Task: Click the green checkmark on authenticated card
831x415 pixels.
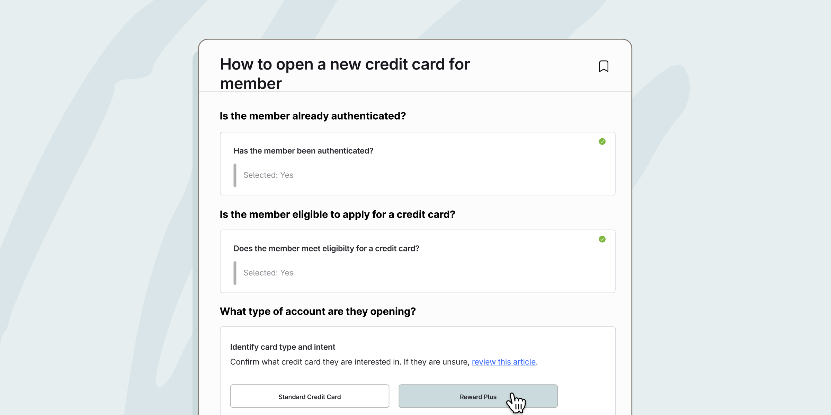Action: click(602, 141)
